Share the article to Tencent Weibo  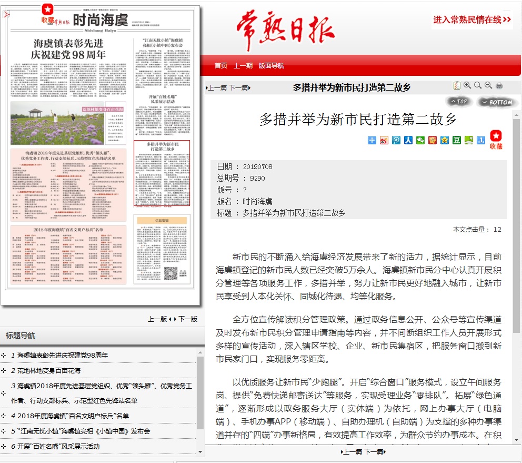pyautogui.click(x=396, y=140)
